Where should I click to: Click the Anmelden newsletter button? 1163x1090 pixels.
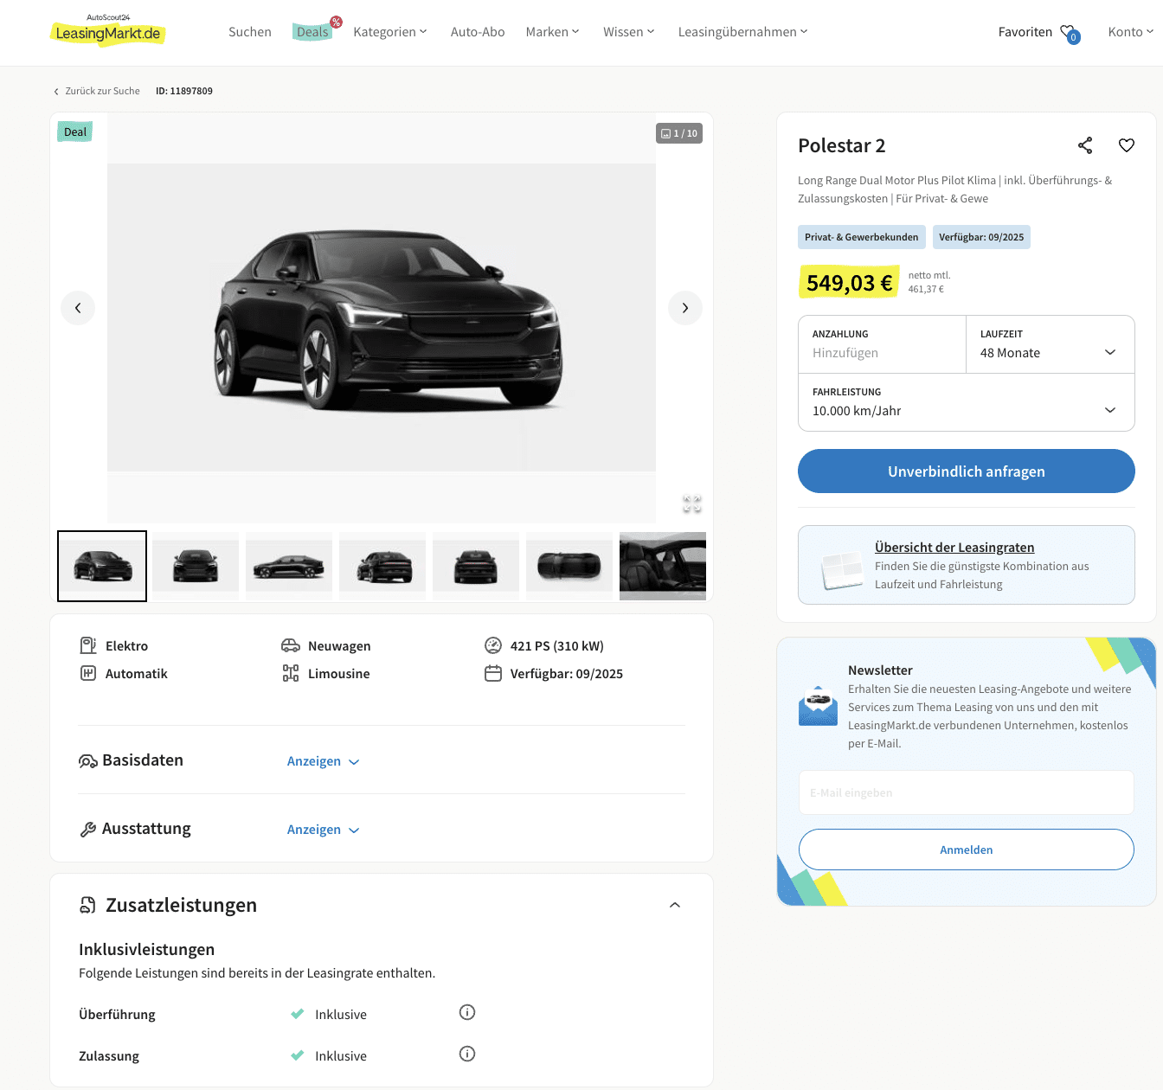tap(967, 850)
